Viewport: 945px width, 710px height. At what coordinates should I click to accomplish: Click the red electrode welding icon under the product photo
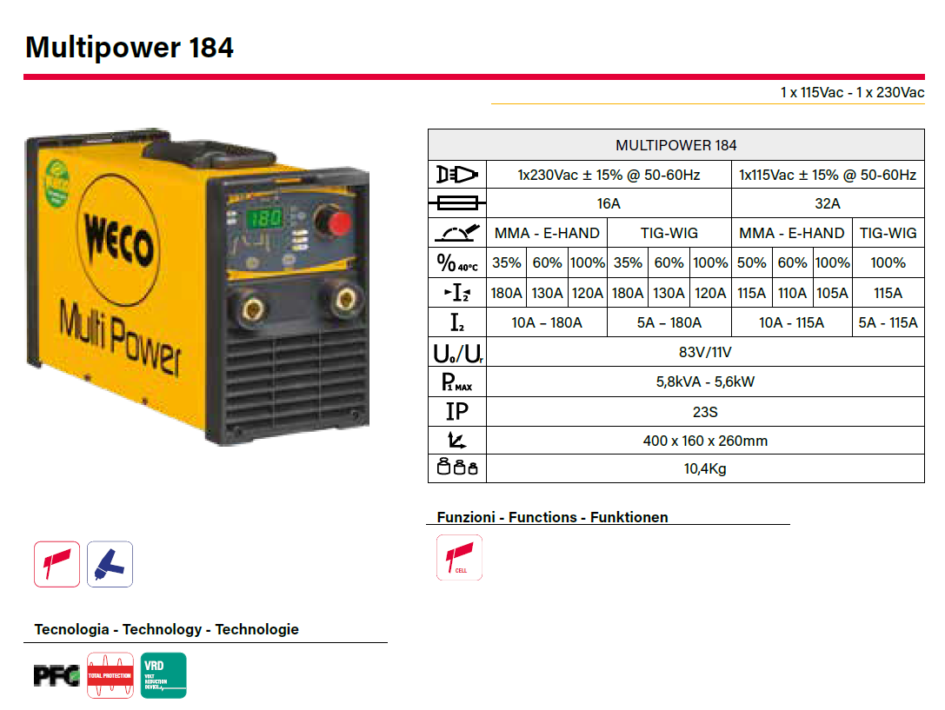pos(57,564)
